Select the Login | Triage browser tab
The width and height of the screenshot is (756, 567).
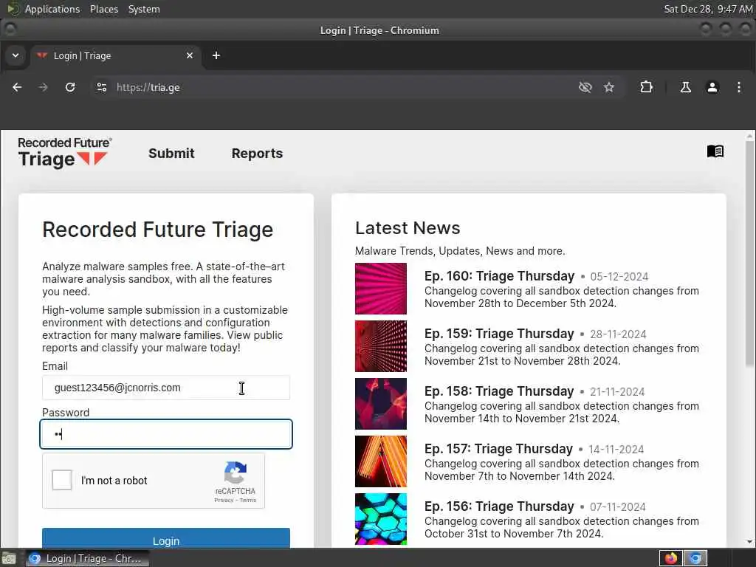pyautogui.click(x=115, y=56)
